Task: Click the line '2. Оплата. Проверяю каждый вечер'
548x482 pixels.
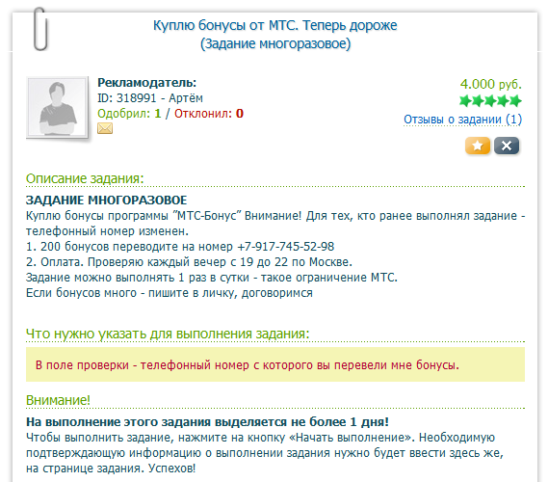Action: (189, 262)
